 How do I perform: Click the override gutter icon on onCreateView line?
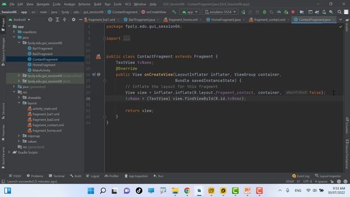tap(94, 74)
